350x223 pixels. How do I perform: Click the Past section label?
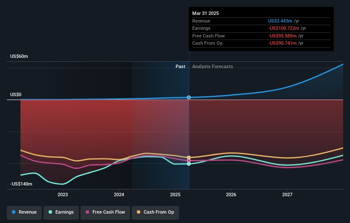180,66
